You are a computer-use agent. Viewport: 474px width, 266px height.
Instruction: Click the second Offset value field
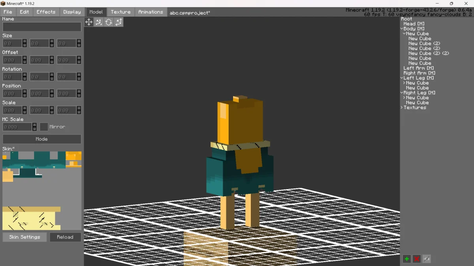tap(39, 60)
